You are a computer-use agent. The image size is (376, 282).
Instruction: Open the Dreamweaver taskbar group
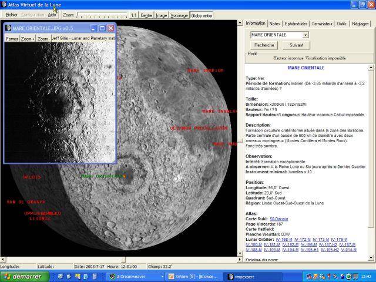point(136,277)
